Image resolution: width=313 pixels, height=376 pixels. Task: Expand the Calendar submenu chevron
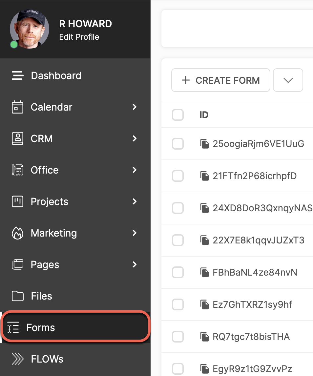tap(135, 107)
